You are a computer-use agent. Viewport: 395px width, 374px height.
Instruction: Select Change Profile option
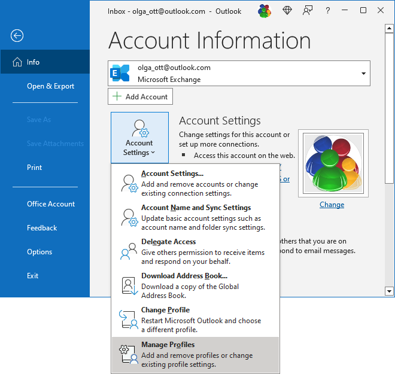195,320
